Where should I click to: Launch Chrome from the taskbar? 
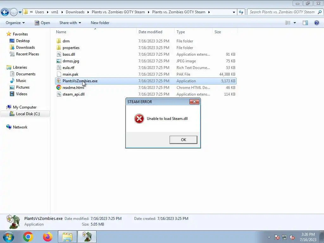28,237
